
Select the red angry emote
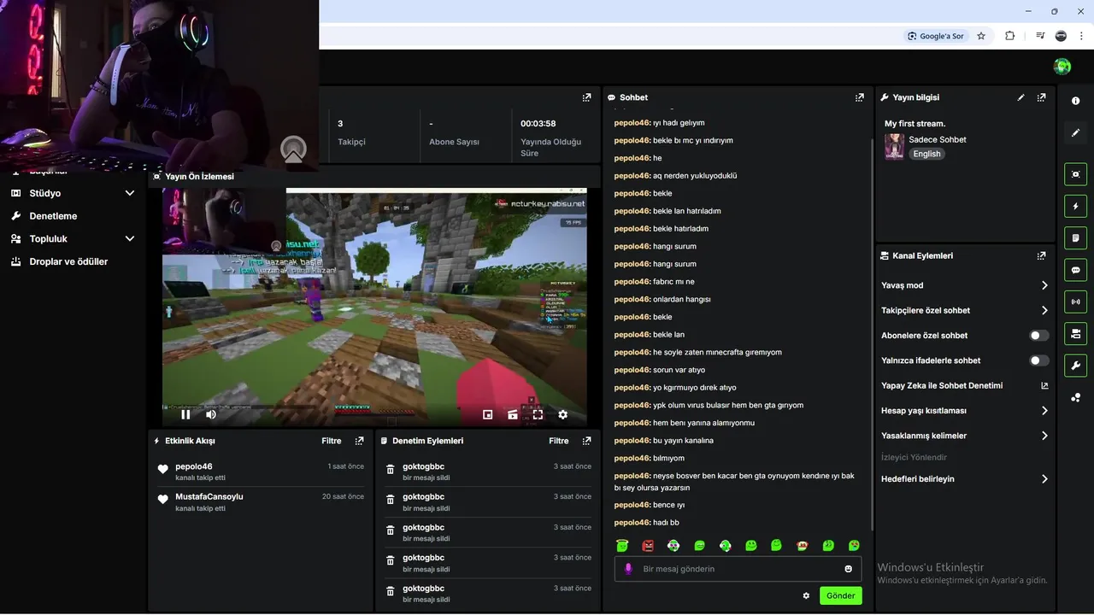coord(648,545)
